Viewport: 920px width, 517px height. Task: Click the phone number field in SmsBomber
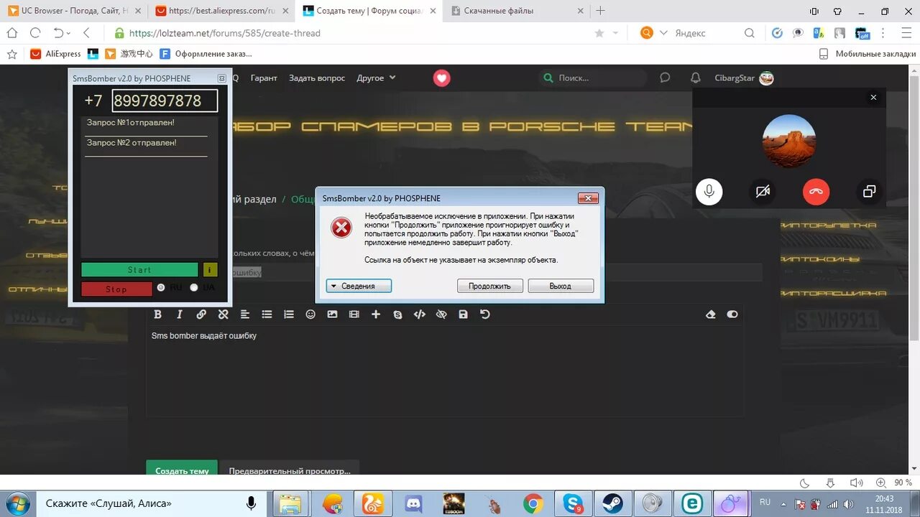(165, 101)
